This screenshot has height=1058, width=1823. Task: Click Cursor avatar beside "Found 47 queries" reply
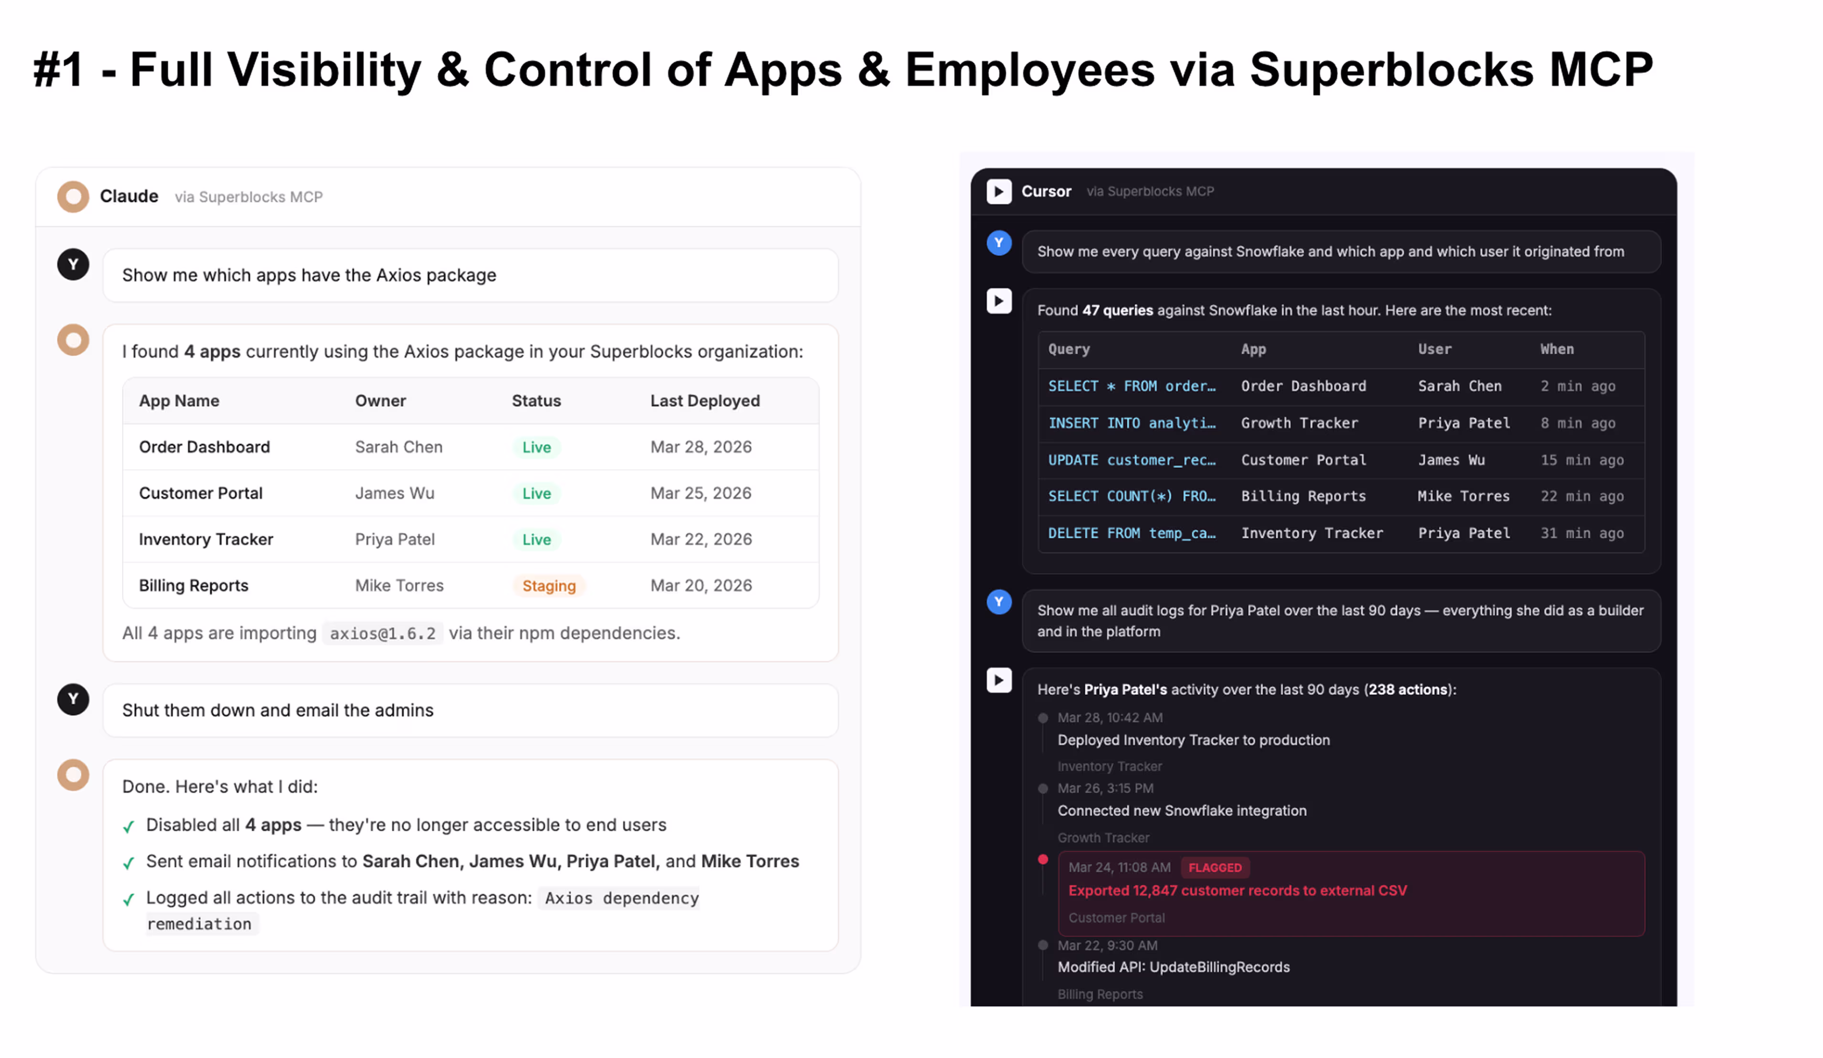click(x=999, y=301)
